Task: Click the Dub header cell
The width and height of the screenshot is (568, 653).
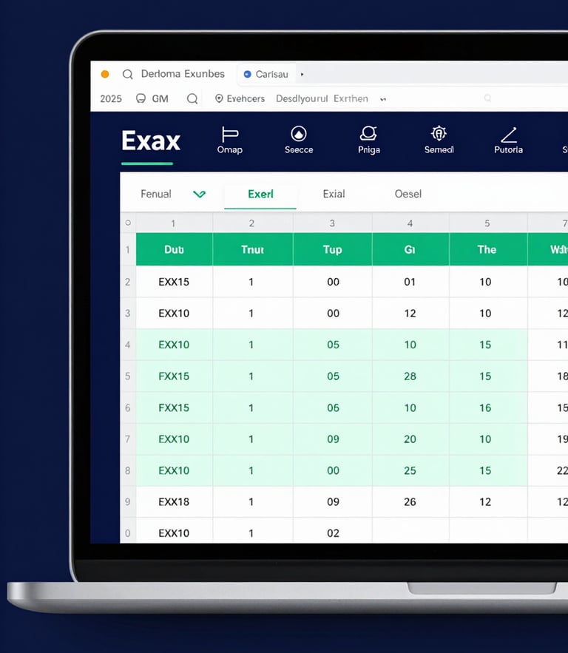Action: point(174,249)
